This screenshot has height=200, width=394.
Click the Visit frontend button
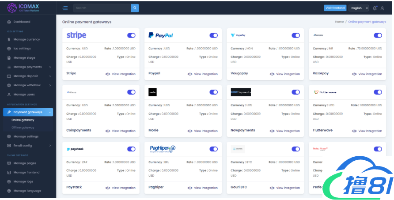point(335,8)
